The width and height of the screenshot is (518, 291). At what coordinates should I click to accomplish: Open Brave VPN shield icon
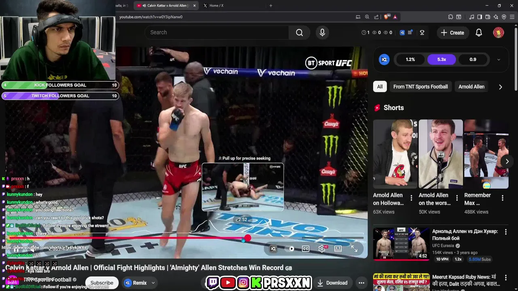point(504,17)
